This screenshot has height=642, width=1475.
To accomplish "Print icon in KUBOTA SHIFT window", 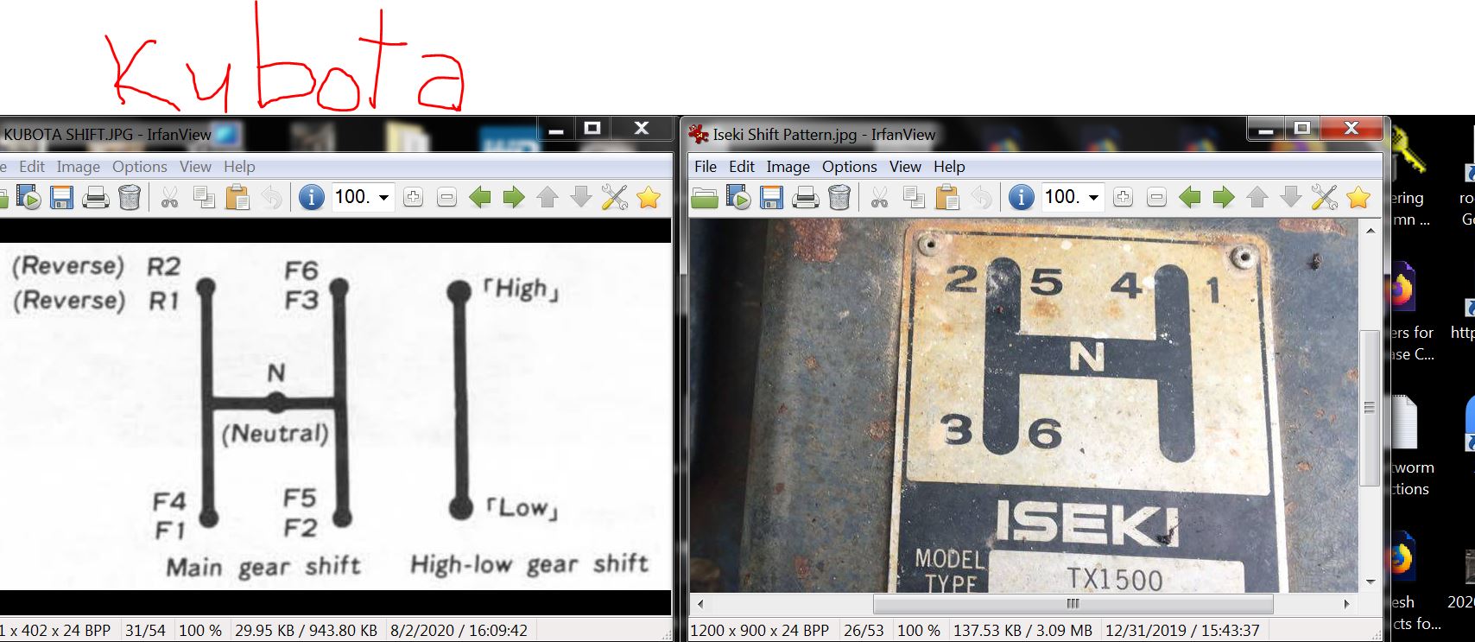I will [x=95, y=198].
